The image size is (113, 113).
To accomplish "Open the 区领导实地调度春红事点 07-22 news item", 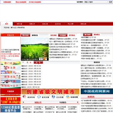I will click(60, 57).
